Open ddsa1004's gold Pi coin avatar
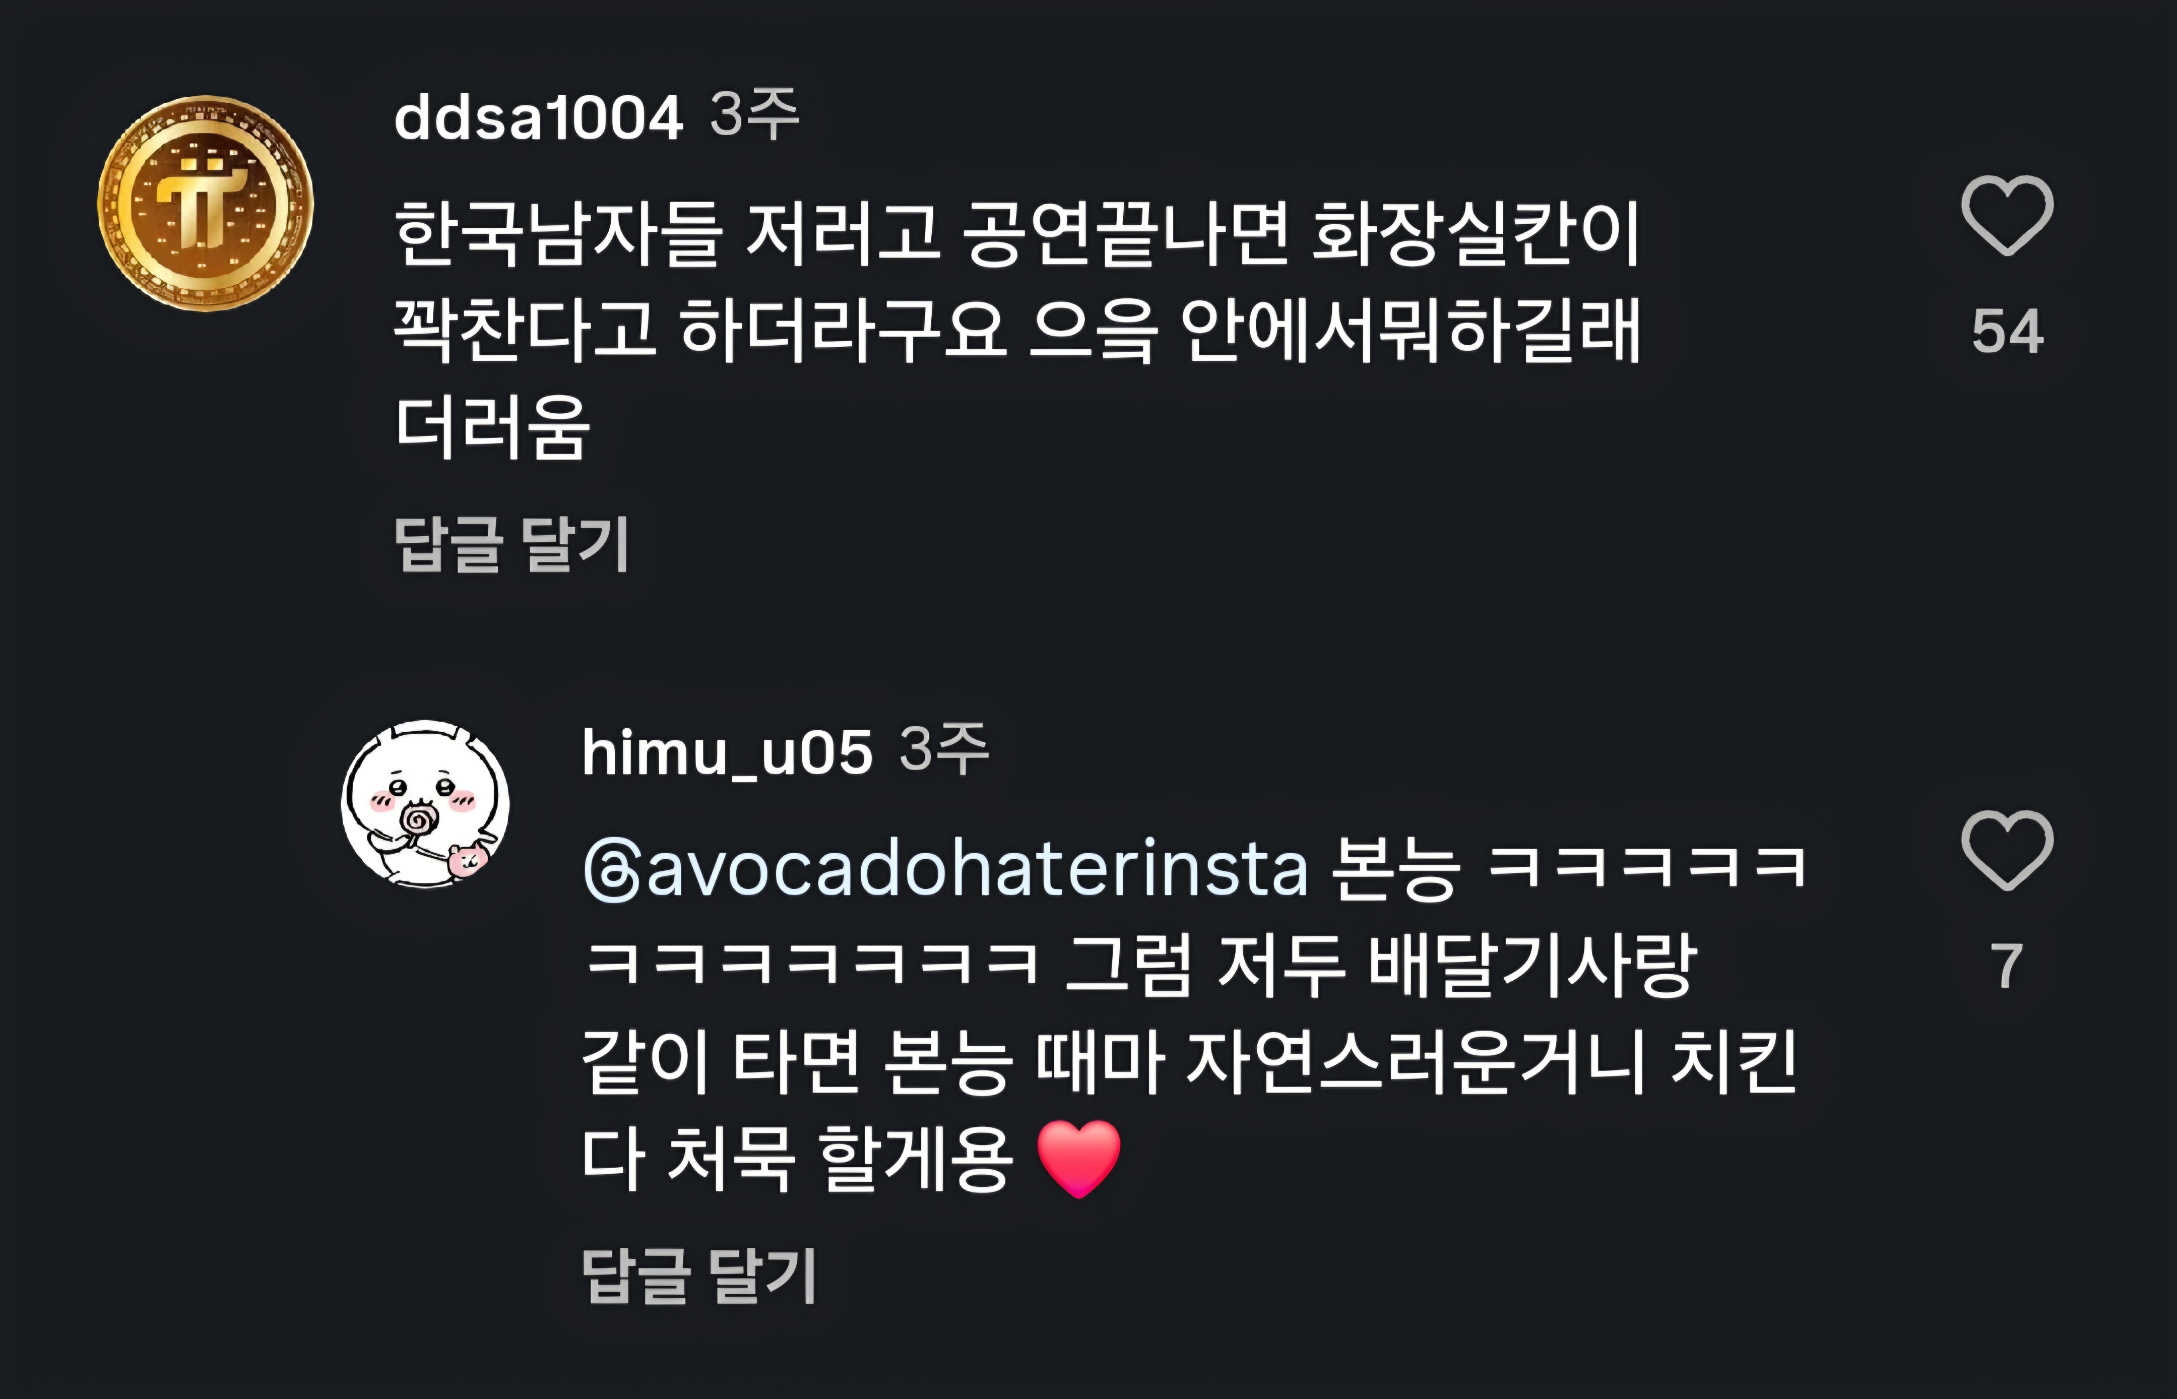2177x1399 pixels. pyautogui.click(x=205, y=204)
